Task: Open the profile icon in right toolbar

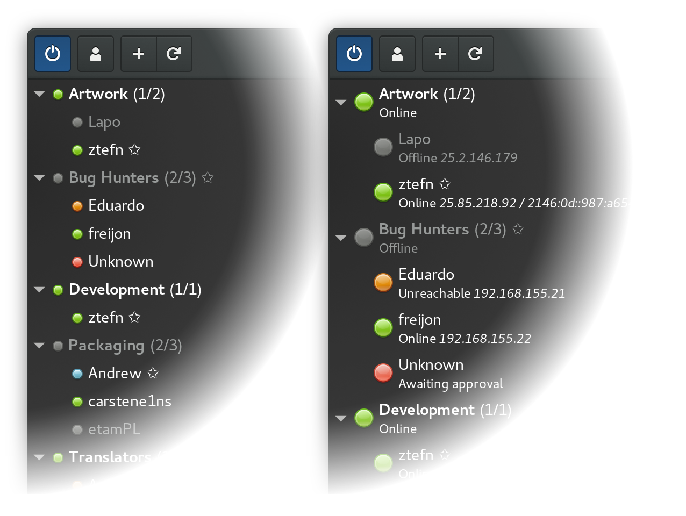Action: 397,54
